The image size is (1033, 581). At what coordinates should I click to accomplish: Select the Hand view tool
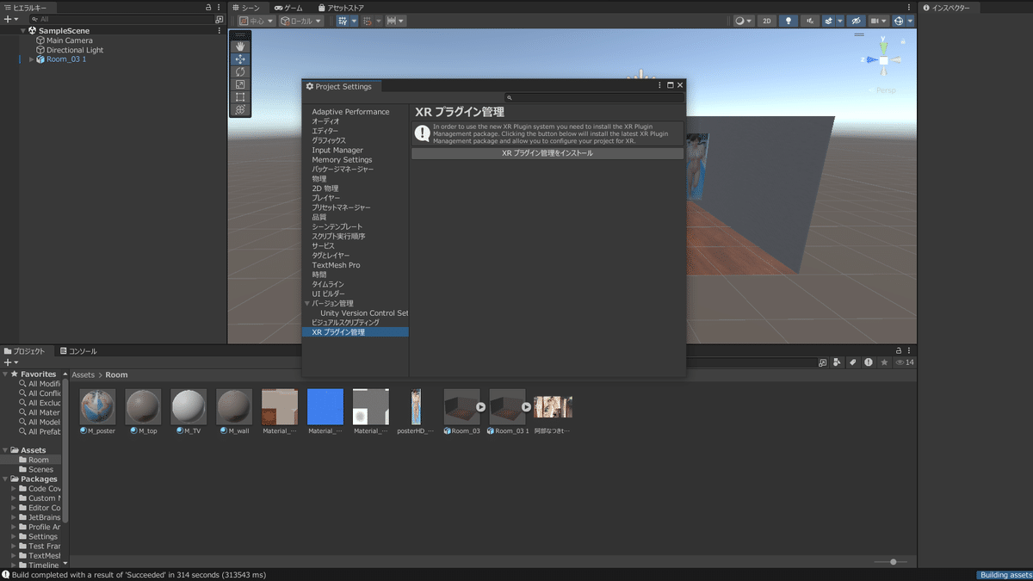(240, 46)
